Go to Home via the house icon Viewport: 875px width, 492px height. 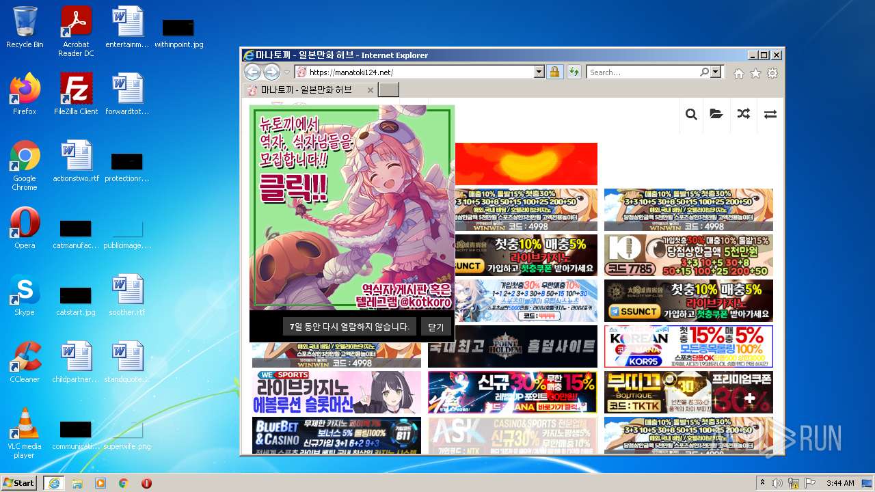click(738, 73)
